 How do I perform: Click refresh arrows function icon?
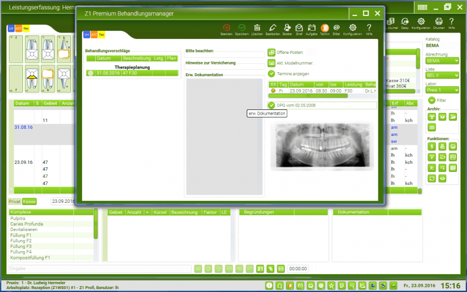[x=432, y=179]
